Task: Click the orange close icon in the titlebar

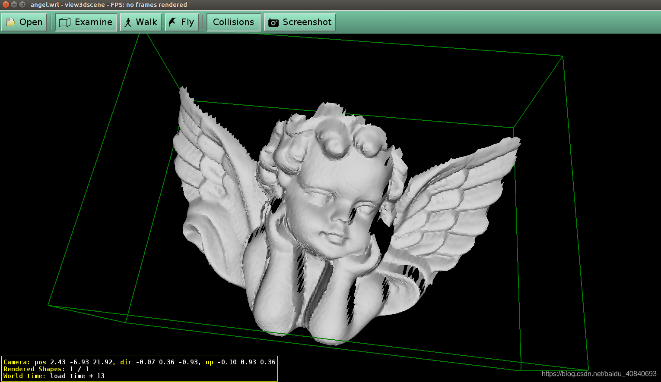Action: click(5, 4)
